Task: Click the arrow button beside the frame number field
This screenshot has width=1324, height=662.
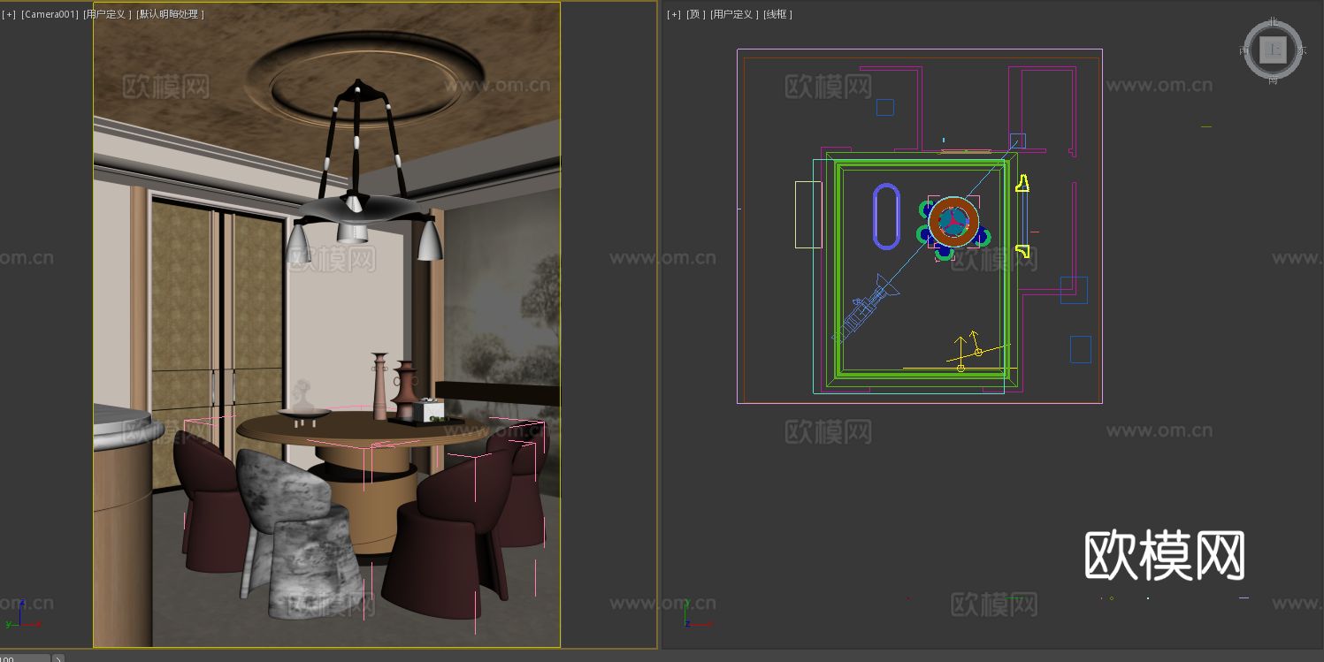Action: point(58,658)
